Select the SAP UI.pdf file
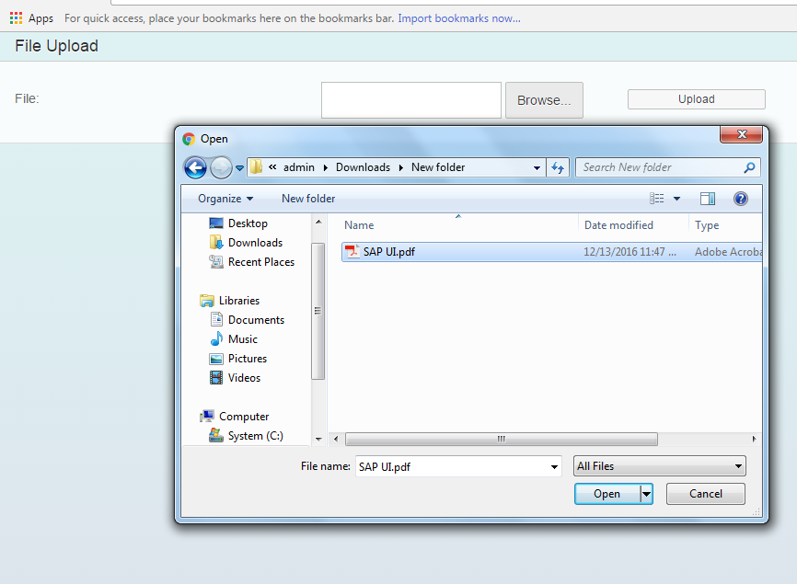797x584 pixels. pyautogui.click(x=388, y=251)
